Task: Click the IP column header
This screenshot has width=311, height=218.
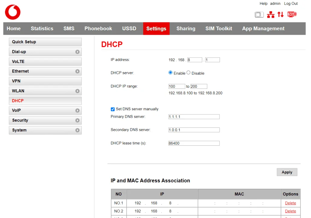Action: 162,194
